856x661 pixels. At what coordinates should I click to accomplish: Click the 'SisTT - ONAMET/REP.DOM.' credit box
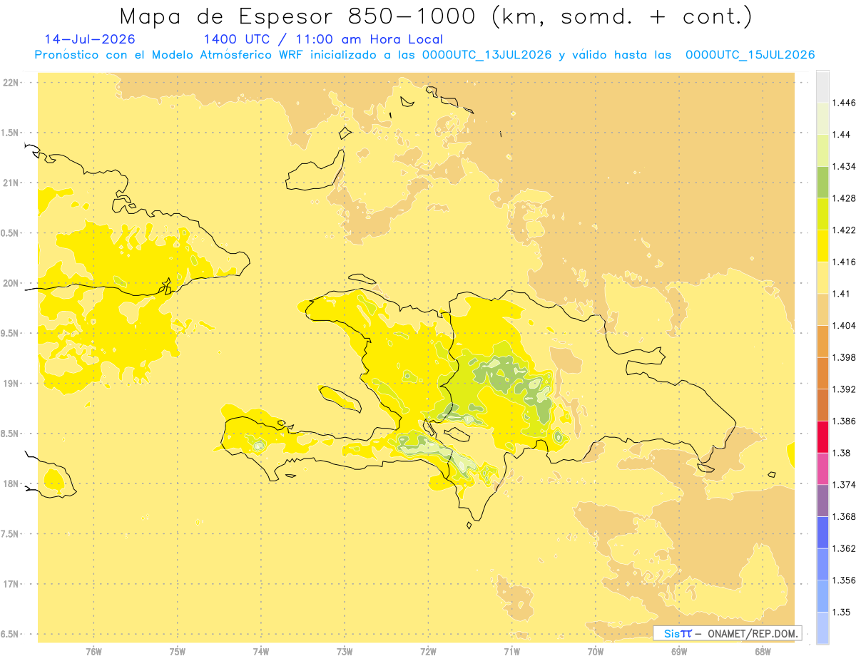click(728, 633)
